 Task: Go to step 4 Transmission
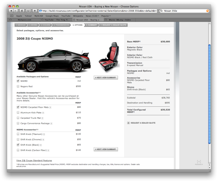pos(61,25)
